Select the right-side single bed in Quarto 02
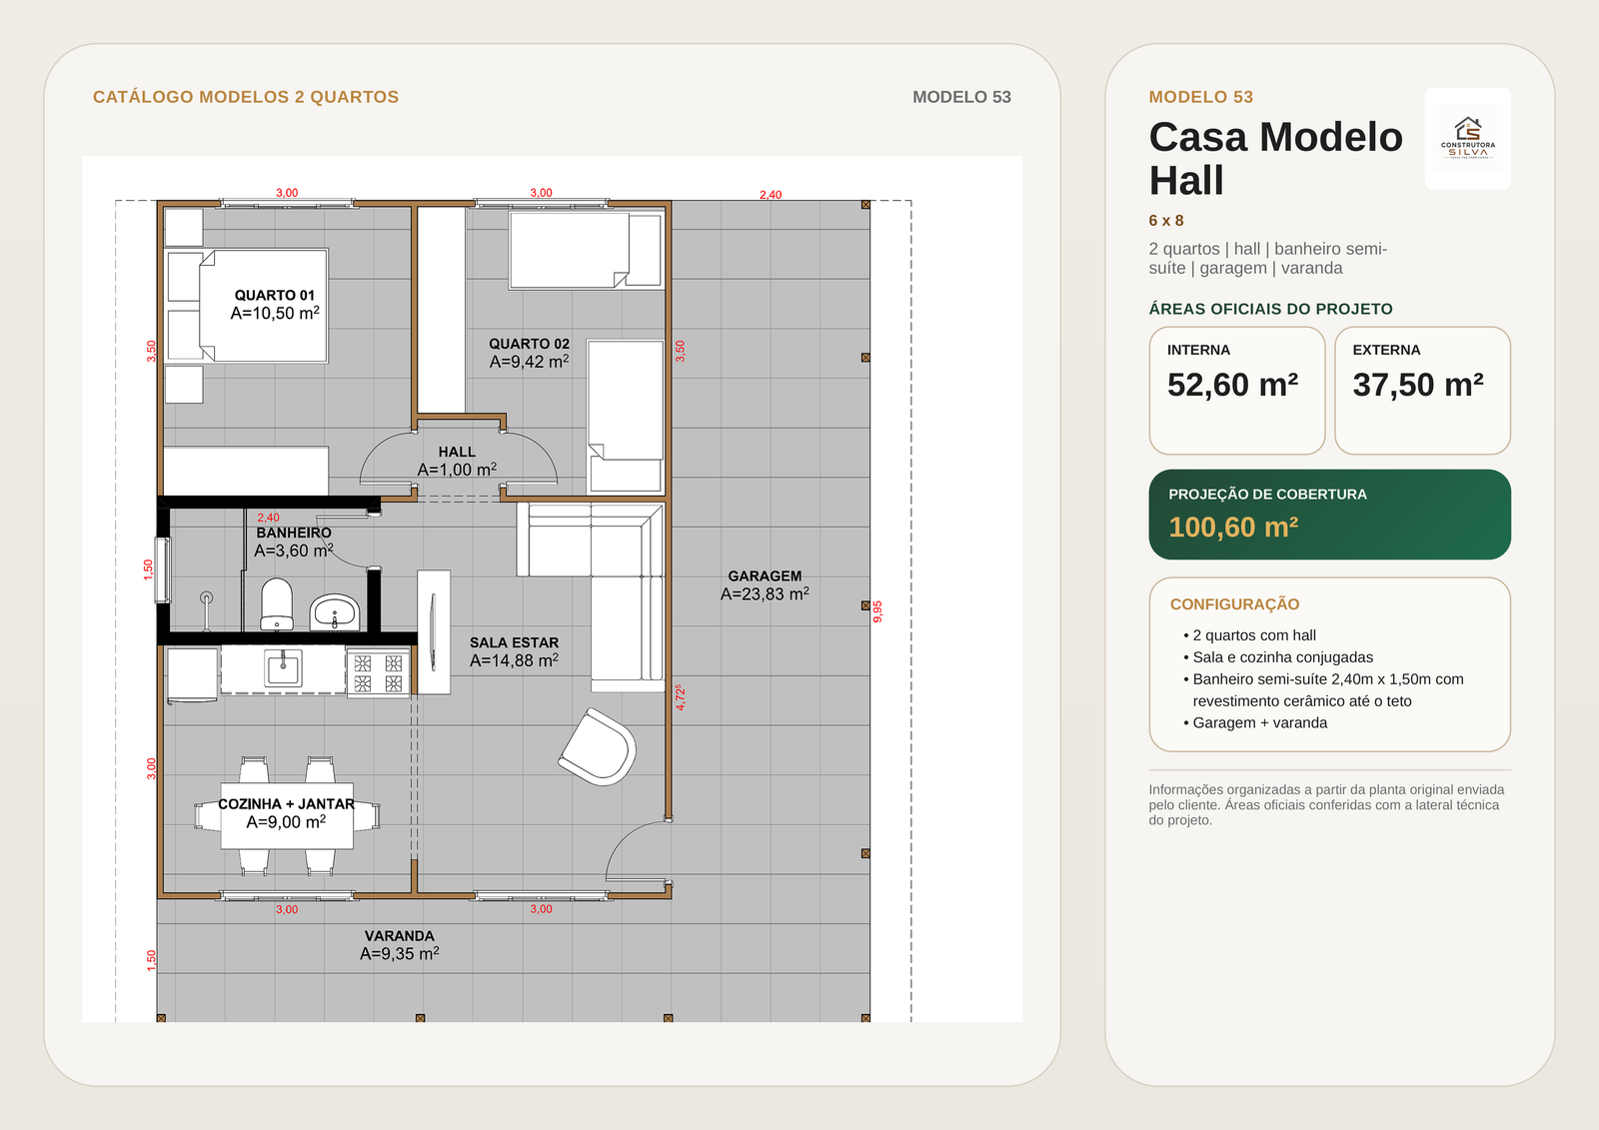 tap(626, 416)
